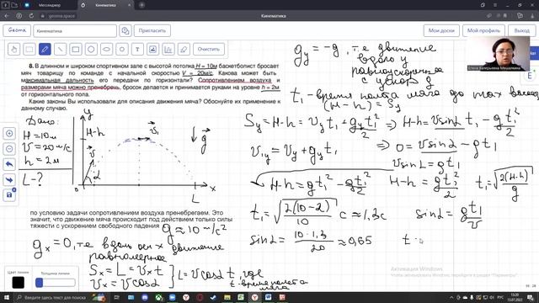This screenshot has height=303, width=539.
Task: Select the ellipse shape tool
Action: pos(107,49)
